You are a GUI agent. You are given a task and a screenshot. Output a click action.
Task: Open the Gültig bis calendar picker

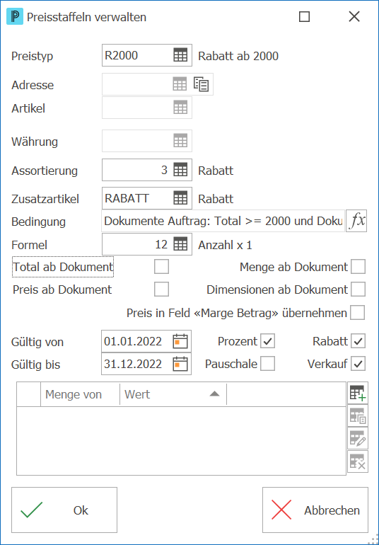tap(180, 364)
